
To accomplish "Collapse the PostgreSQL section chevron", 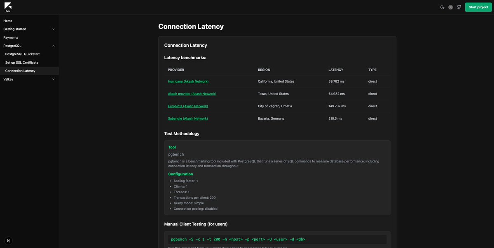I will click(x=54, y=46).
